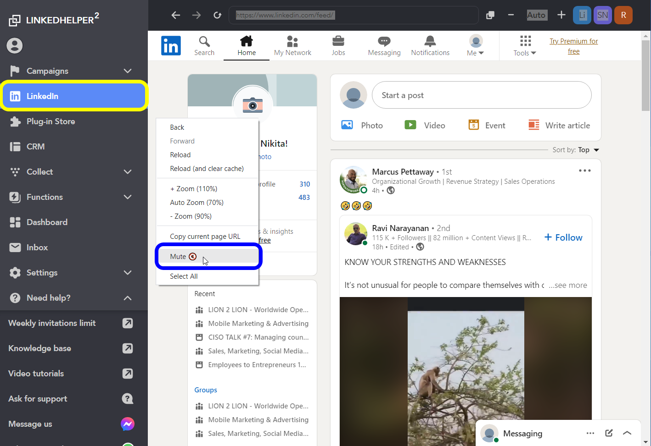The height and width of the screenshot is (446, 651).
Task: Expand post with ...see more
Action: coord(568,285)
